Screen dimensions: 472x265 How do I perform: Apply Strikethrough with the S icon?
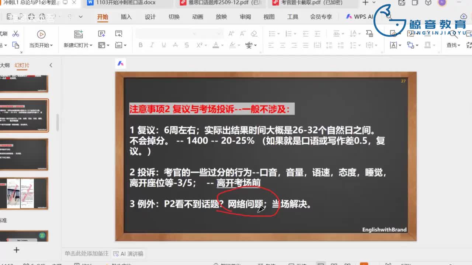187,45
